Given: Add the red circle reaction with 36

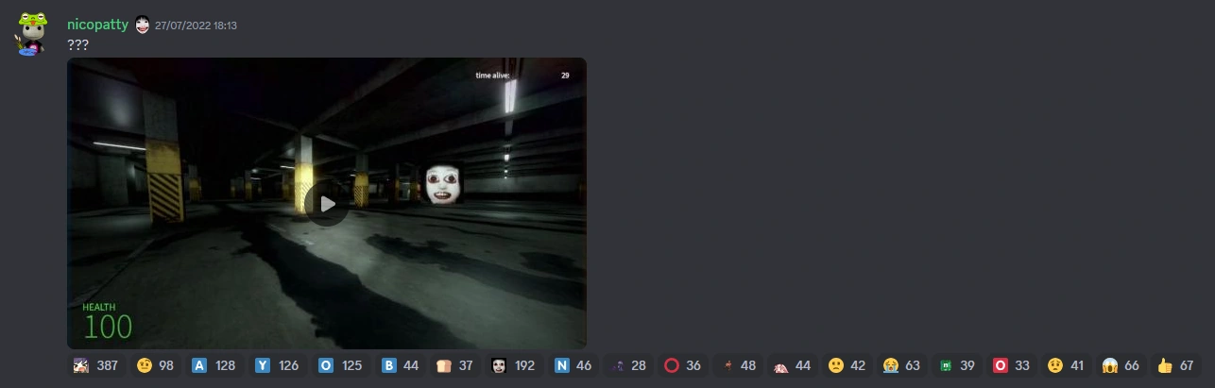Looking at the screenshot, I should click(683, 365).
